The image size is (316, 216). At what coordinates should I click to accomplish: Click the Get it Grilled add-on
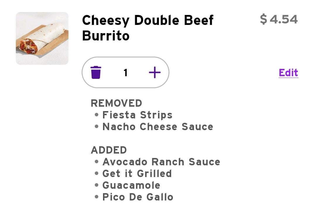coord(137,174)
